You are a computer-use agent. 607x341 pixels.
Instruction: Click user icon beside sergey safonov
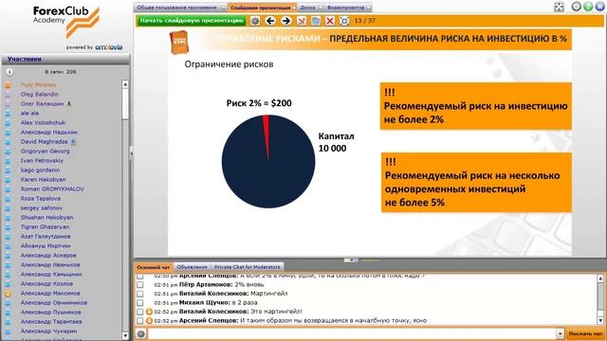(x=8, y=208)
